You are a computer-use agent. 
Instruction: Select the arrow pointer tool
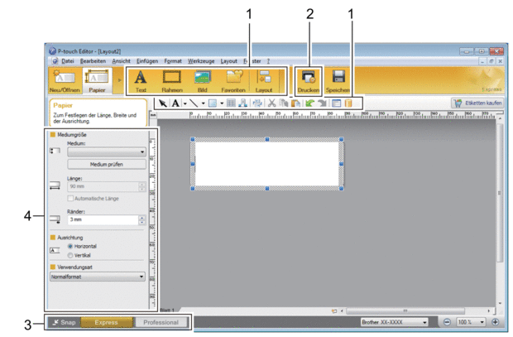click(x=163, y=104)
